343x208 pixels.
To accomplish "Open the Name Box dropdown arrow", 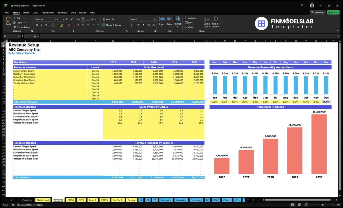I will (x=19, y=36).
